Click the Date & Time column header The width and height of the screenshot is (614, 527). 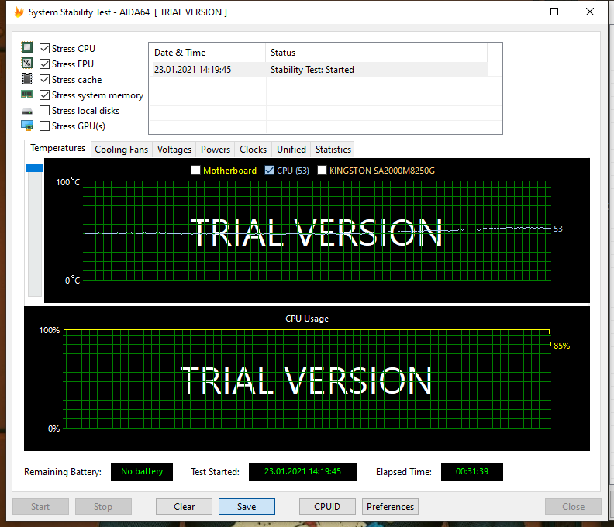pyautogui.click(x=208, y=53)
